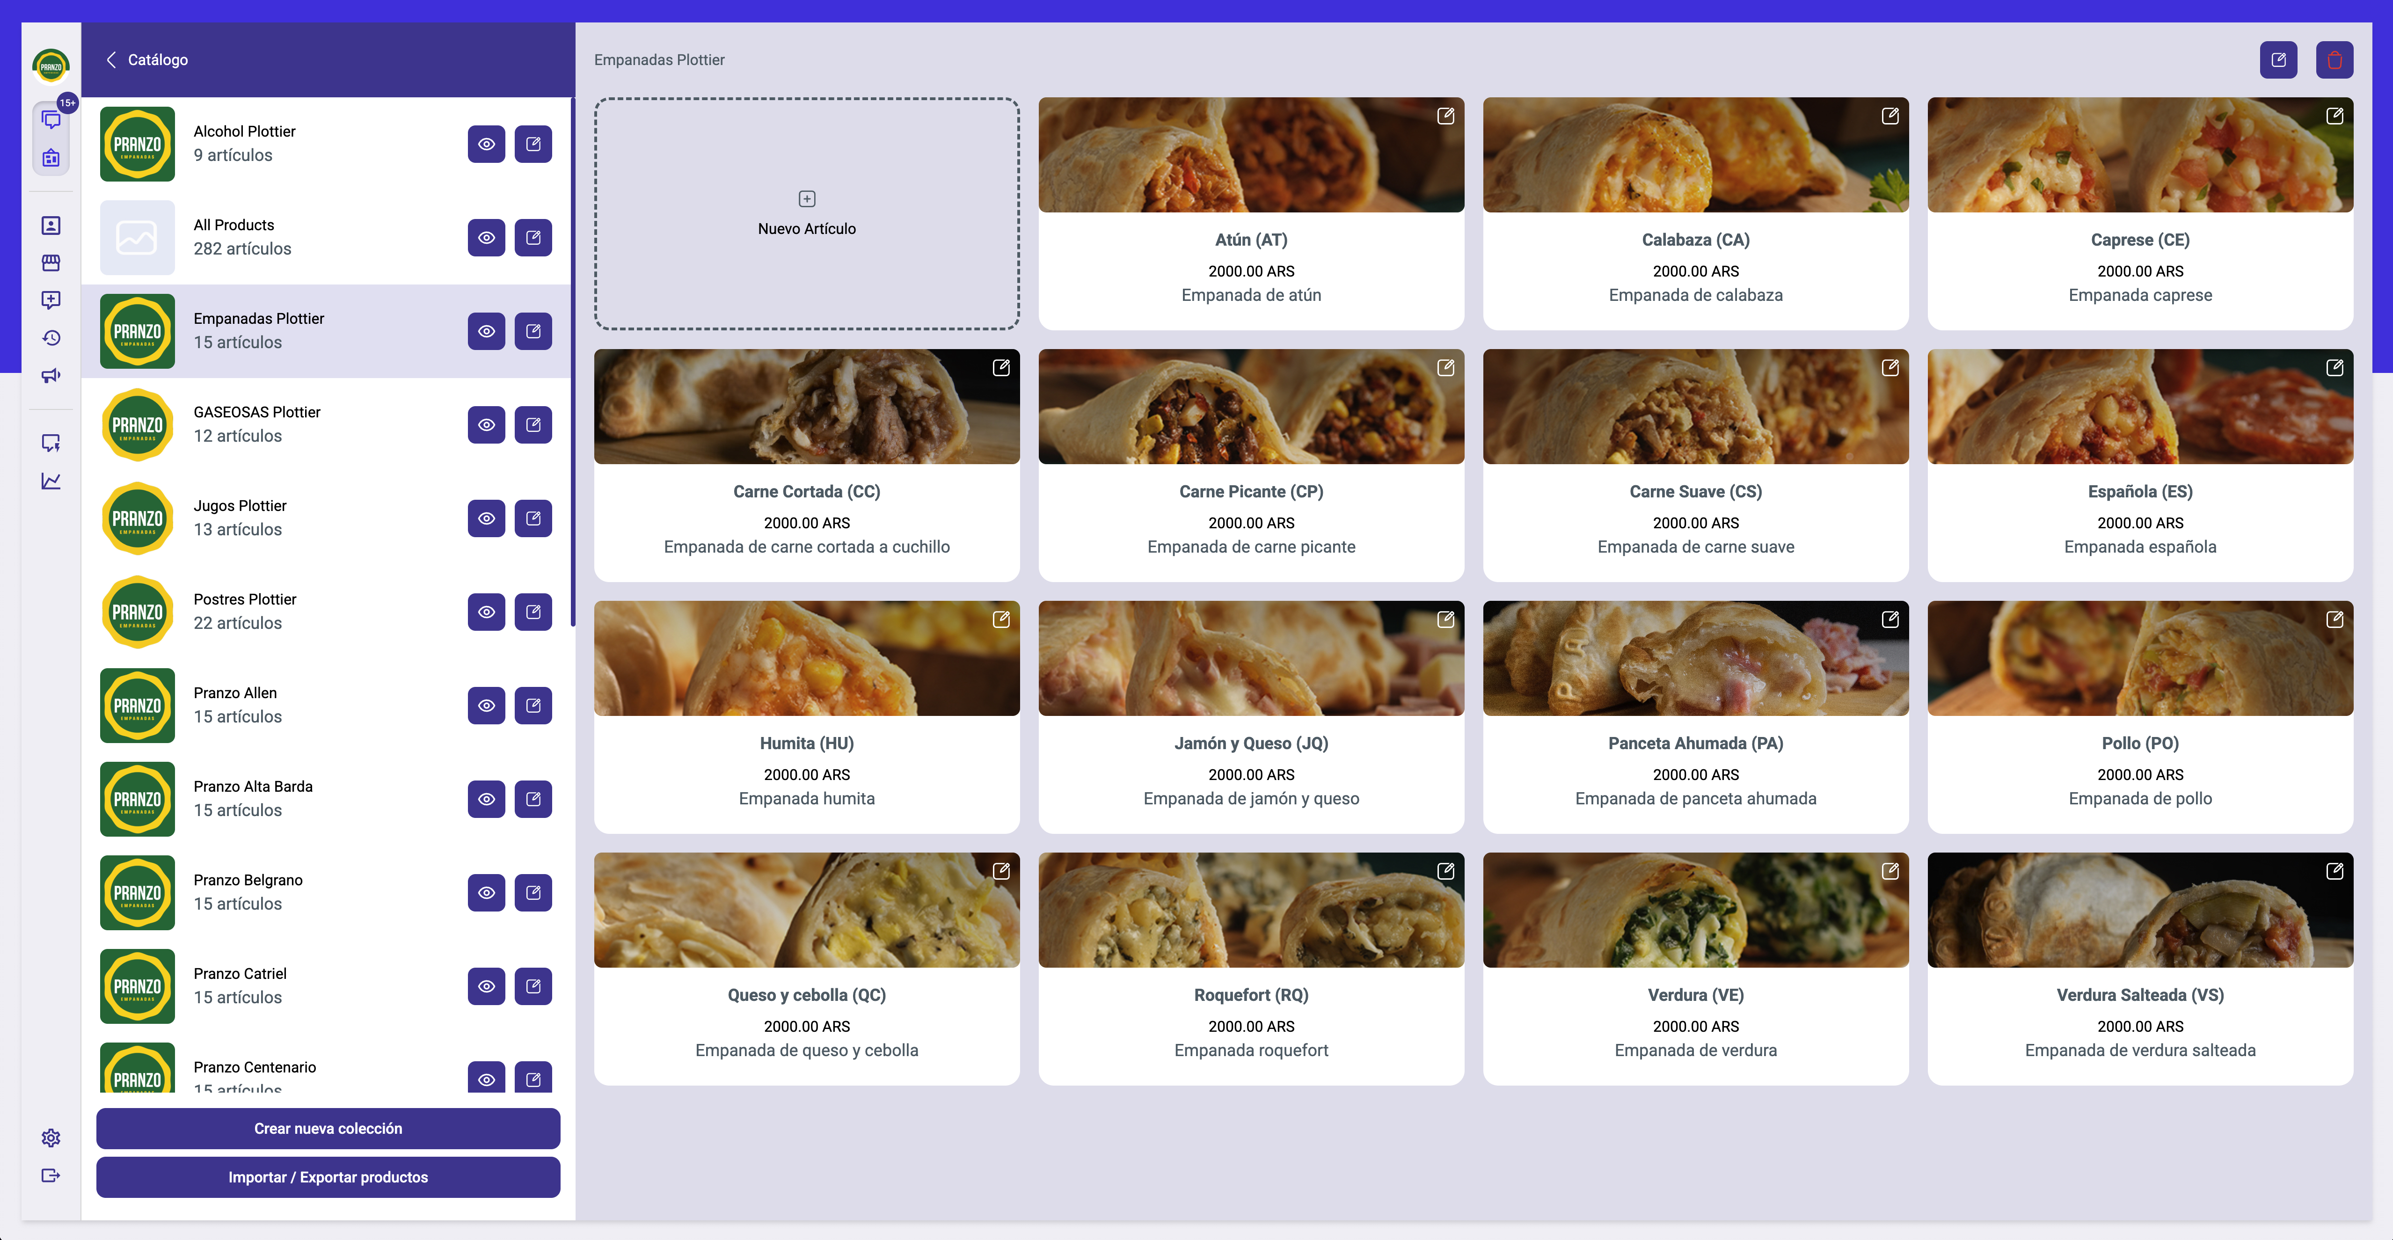Add a Nuevo Artículo card
This screenshot has height=1240, width=2393.
coord(806,215)
